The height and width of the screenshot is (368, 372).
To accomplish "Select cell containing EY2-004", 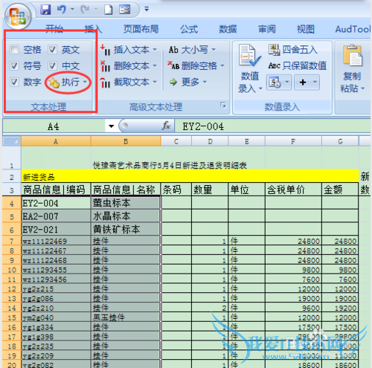I will (56, 204).
